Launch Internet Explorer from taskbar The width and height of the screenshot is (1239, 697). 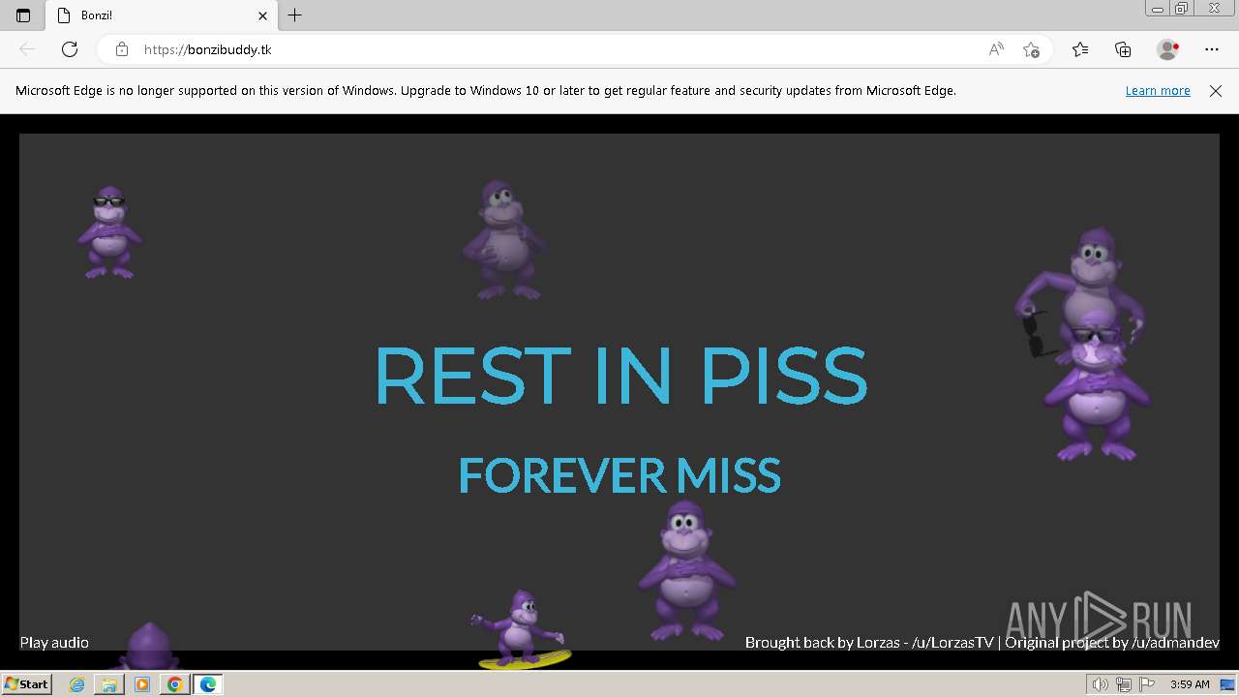tap(76, 684)
